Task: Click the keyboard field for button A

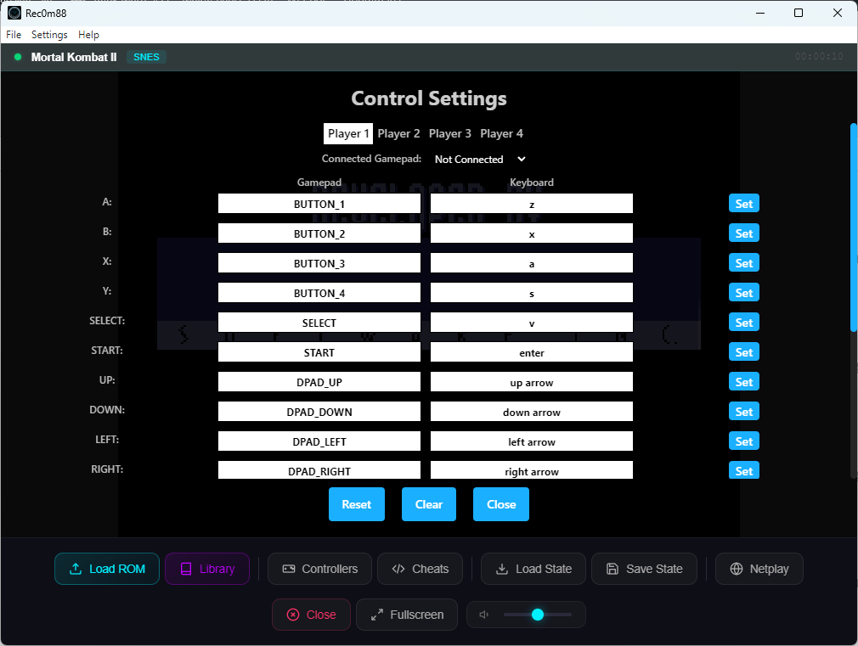Action: (x=531, y=204)
